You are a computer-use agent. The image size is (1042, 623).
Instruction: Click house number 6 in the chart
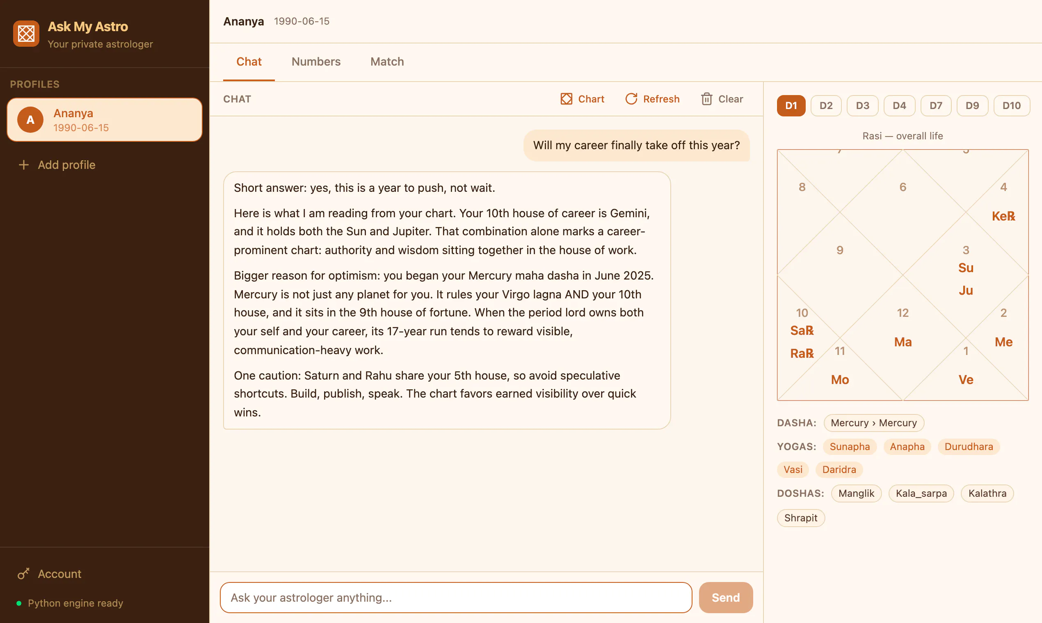903,187
